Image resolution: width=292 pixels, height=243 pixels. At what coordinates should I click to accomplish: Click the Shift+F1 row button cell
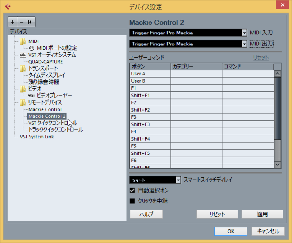click(150, 96)
